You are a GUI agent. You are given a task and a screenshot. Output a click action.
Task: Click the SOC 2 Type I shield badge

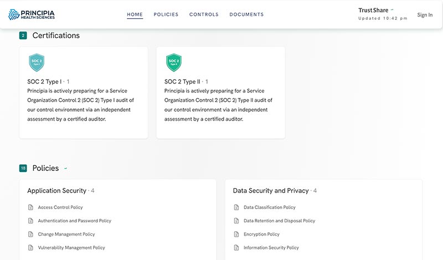37,63
